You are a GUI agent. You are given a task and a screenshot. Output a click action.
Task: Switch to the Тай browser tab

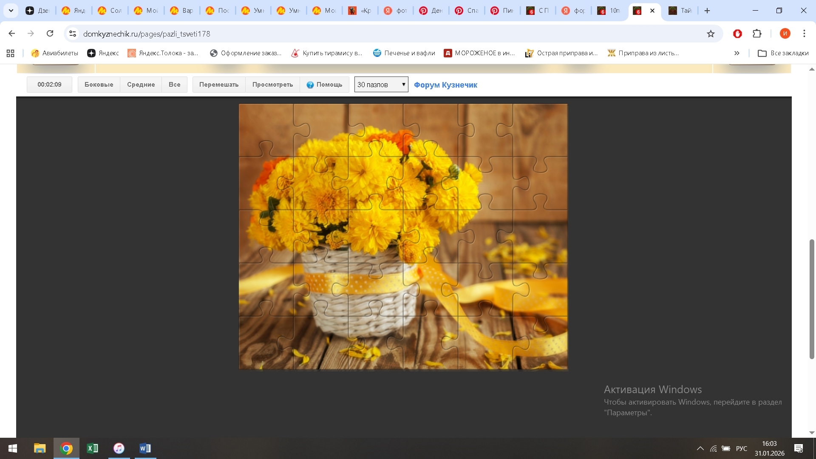(680, 11)
